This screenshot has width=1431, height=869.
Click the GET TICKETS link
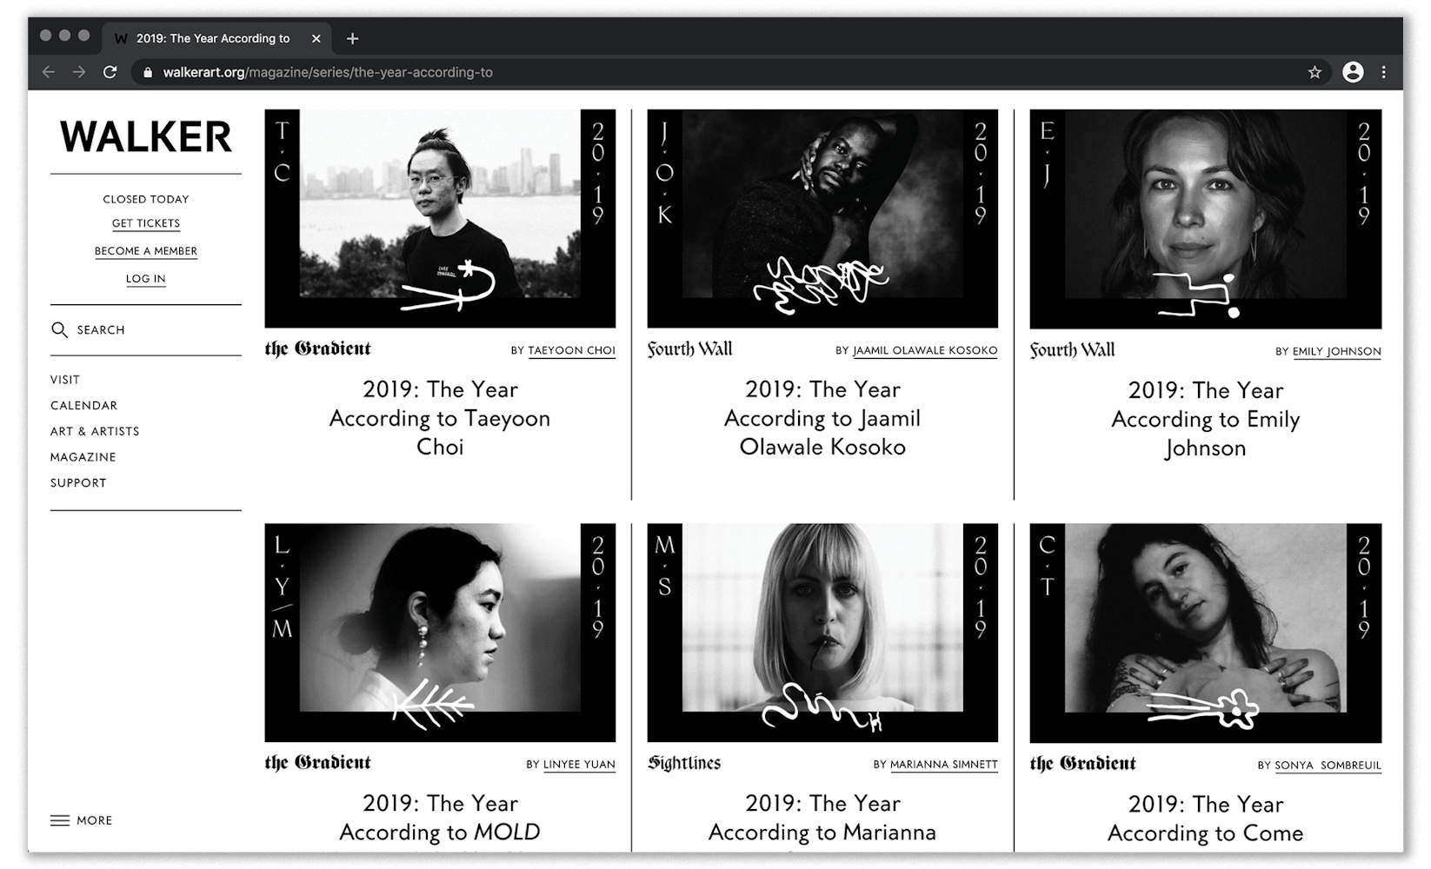146,223
